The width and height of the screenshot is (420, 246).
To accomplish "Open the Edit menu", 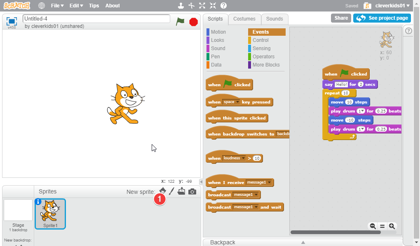I will tap(76, 6).
